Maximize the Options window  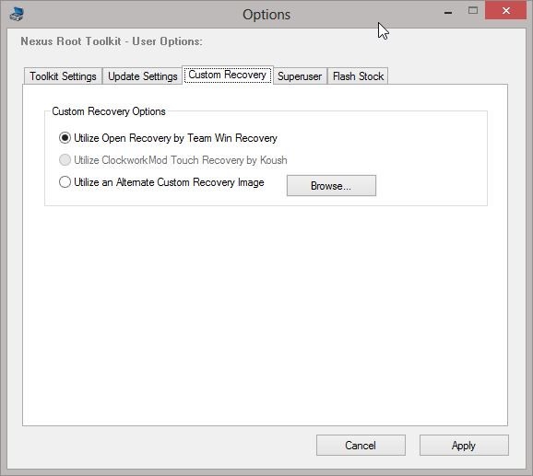[473, 11]
